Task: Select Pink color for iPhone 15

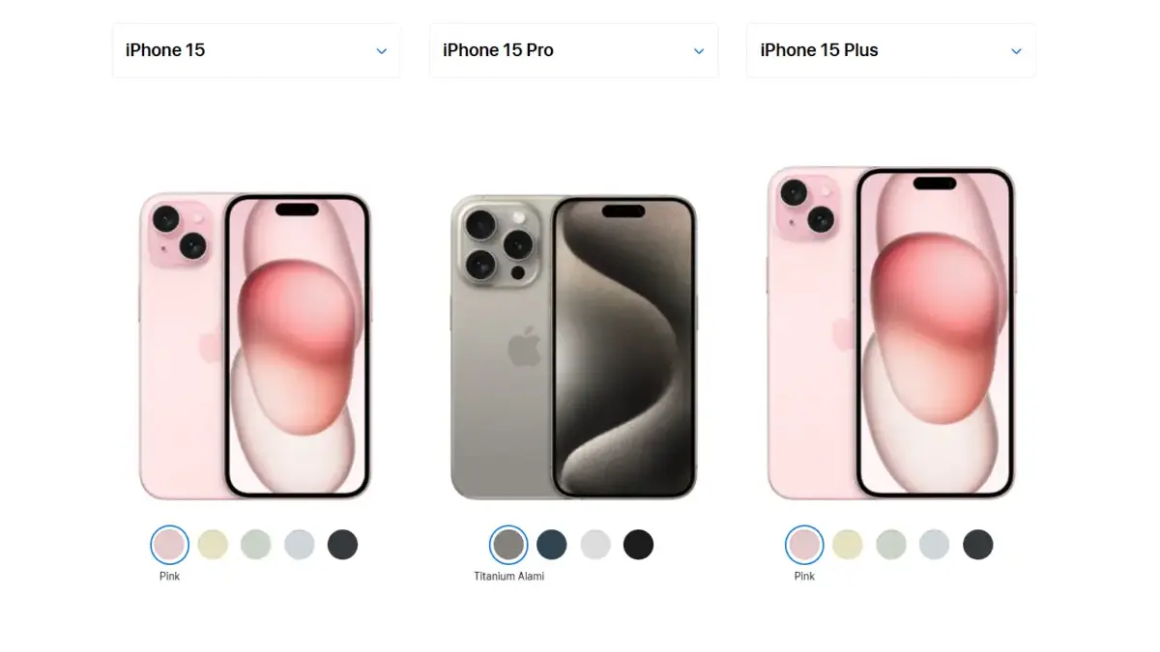Action: pyautogui.click(x=169, y=545)
